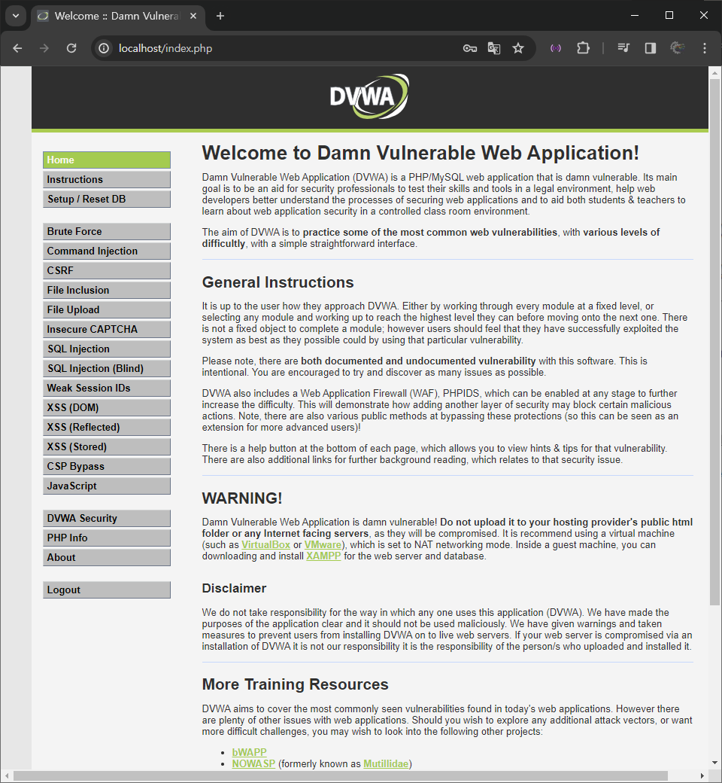Image resolution: width=722 pixels, height=783 pixels.
Task: Open the JavaScript module
Action: point(107,486)
